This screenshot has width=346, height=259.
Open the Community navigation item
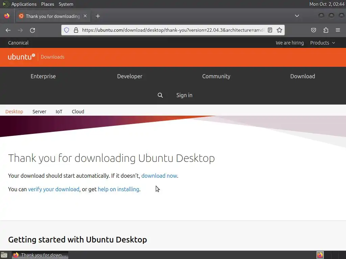pos(216,76)
